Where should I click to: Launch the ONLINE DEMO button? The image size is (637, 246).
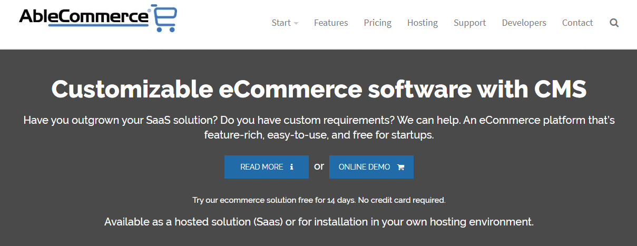[x=371, y=167]
